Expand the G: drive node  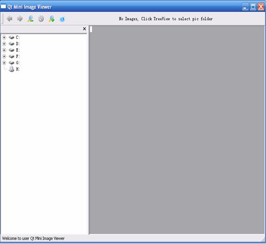pyautogui.click(x=4, y=63)
